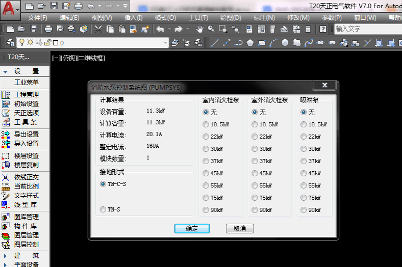Click the cut scissors icon

point(97,29)
